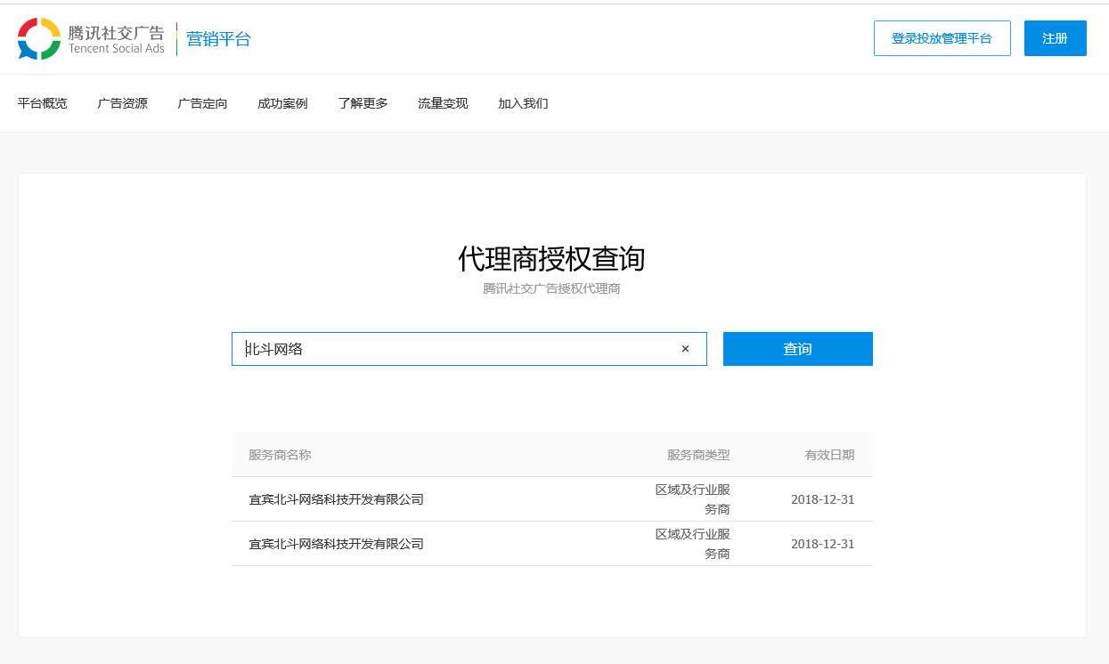Open 了解更多 in the navigation bar

tap(363, 103)
